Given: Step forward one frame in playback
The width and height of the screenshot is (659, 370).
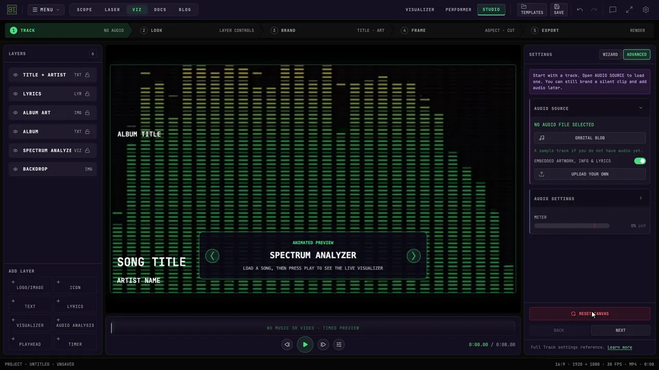Looking at the screenshot, I should tap(323, 345).
